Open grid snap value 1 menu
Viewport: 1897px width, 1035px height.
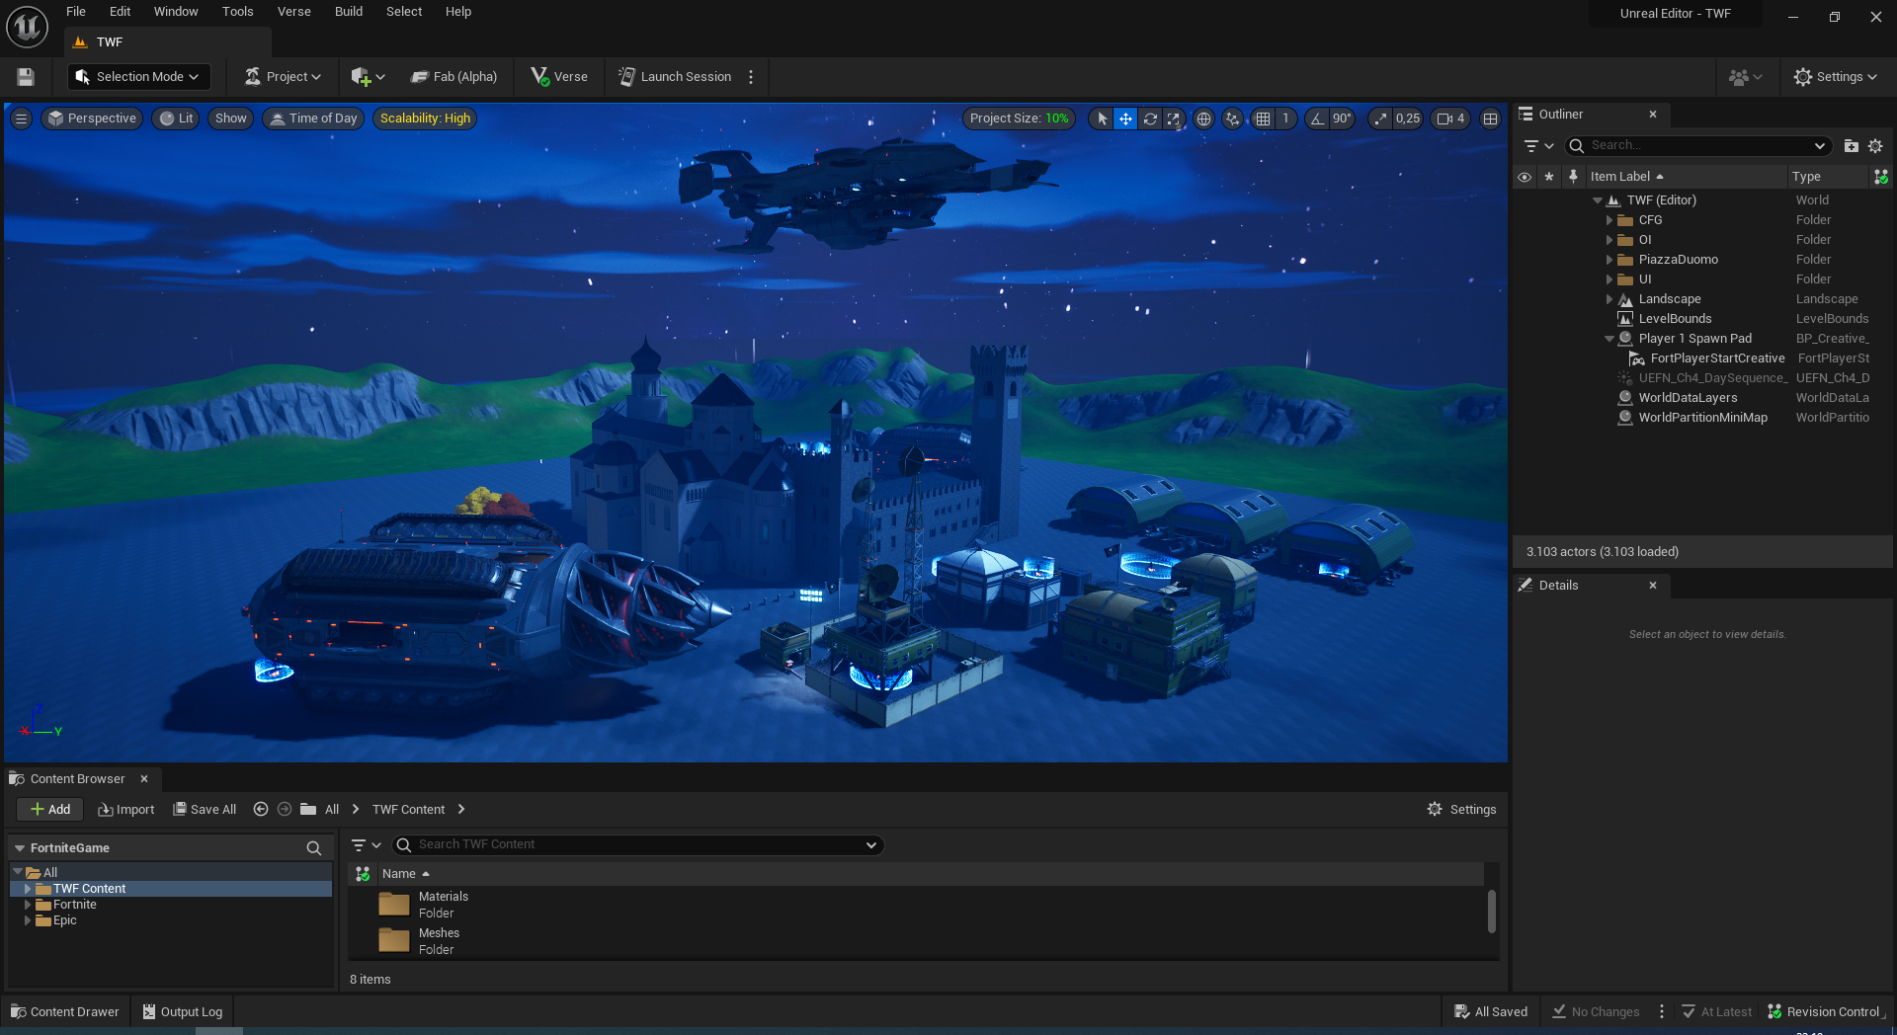click(1285, 119)
